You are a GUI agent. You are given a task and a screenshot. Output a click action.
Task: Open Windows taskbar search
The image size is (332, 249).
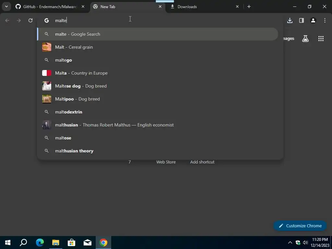[23, 243]
